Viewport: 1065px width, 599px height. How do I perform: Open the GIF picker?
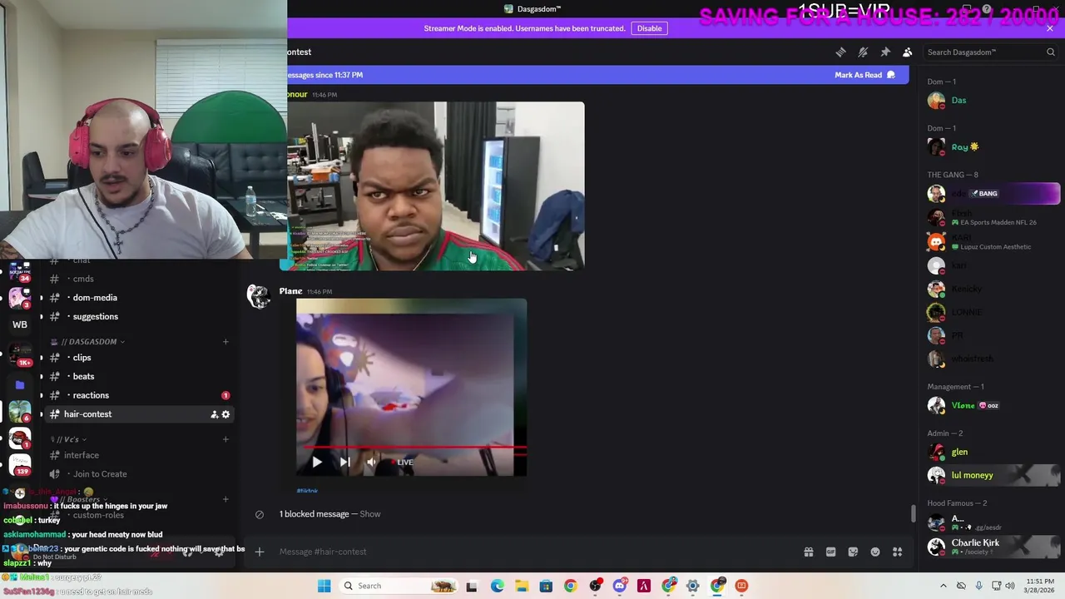[x=830, y=552]
